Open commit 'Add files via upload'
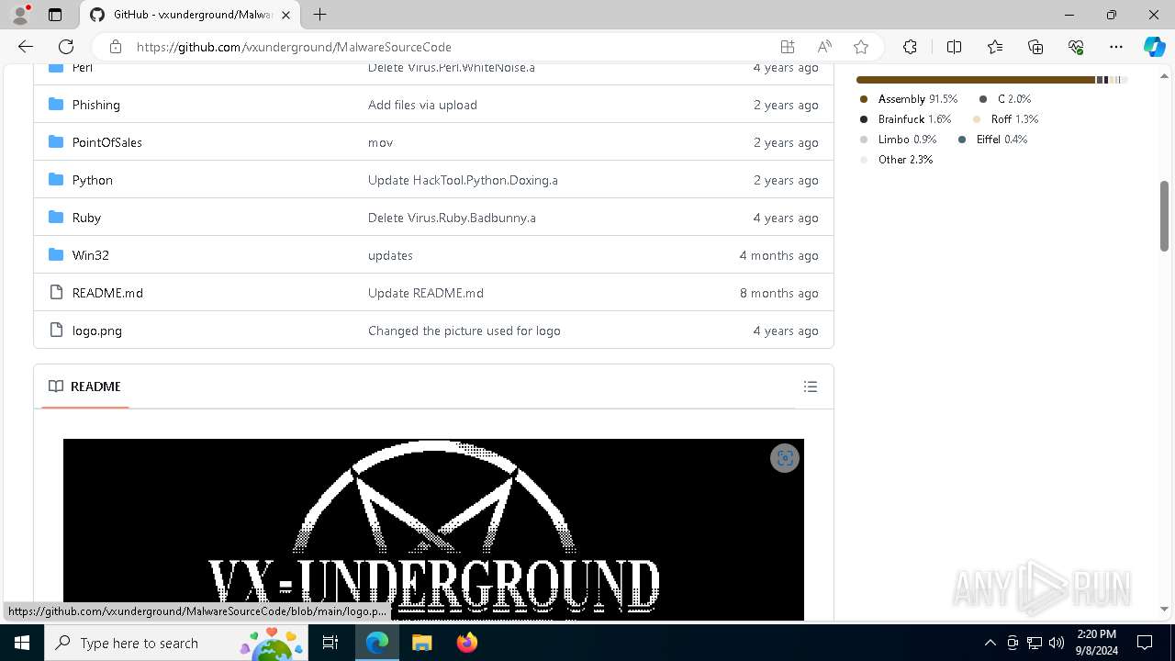This screenshot has width=1175, height=661. 422,105
